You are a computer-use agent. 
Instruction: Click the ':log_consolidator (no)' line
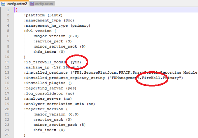(49, 93)
